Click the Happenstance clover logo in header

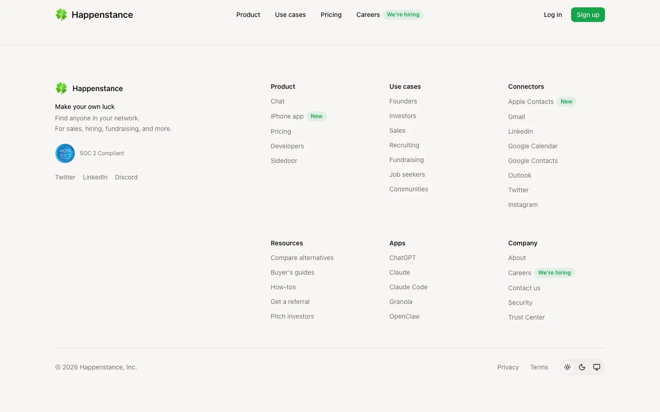coord(61,15)
